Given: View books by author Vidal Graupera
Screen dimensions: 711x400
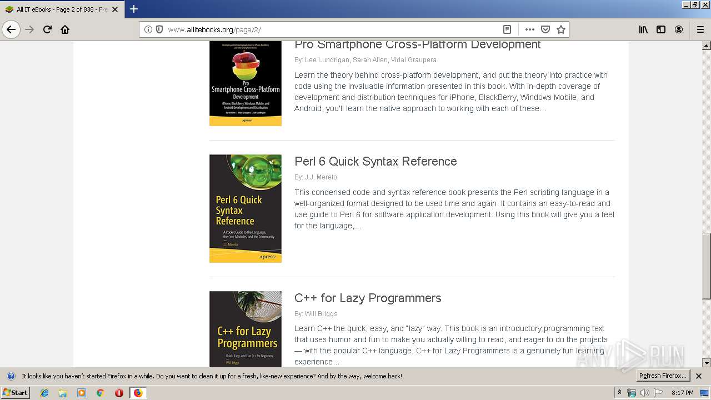Looking at the screenshot, I should (414, 60).
